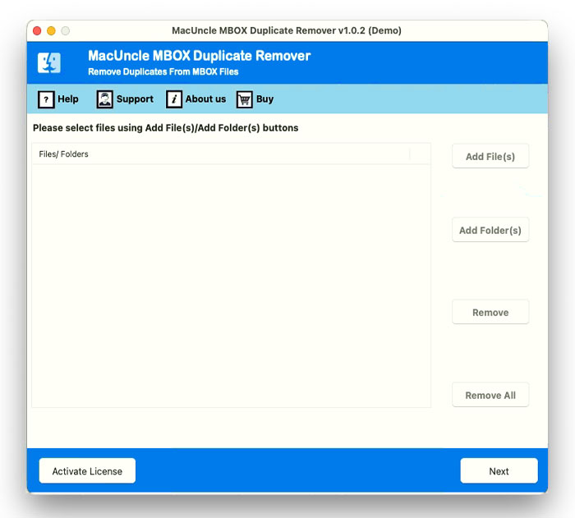Open the Activate License dialog
The height and width of the screenshot is (518, 575).
(87, 471)
